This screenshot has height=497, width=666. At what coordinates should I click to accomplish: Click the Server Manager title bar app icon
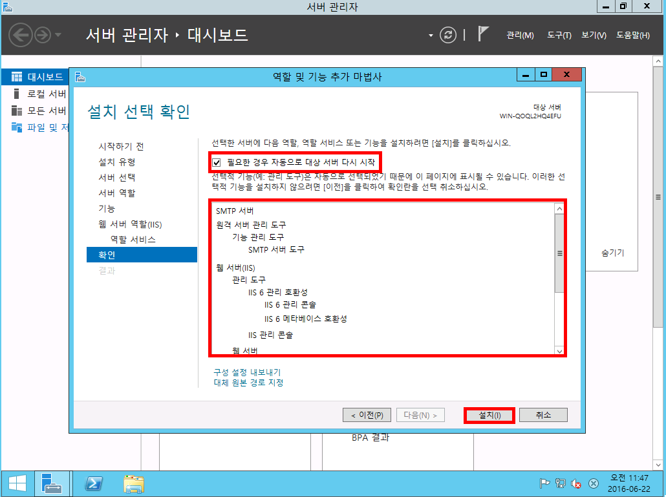pos(7,7)
